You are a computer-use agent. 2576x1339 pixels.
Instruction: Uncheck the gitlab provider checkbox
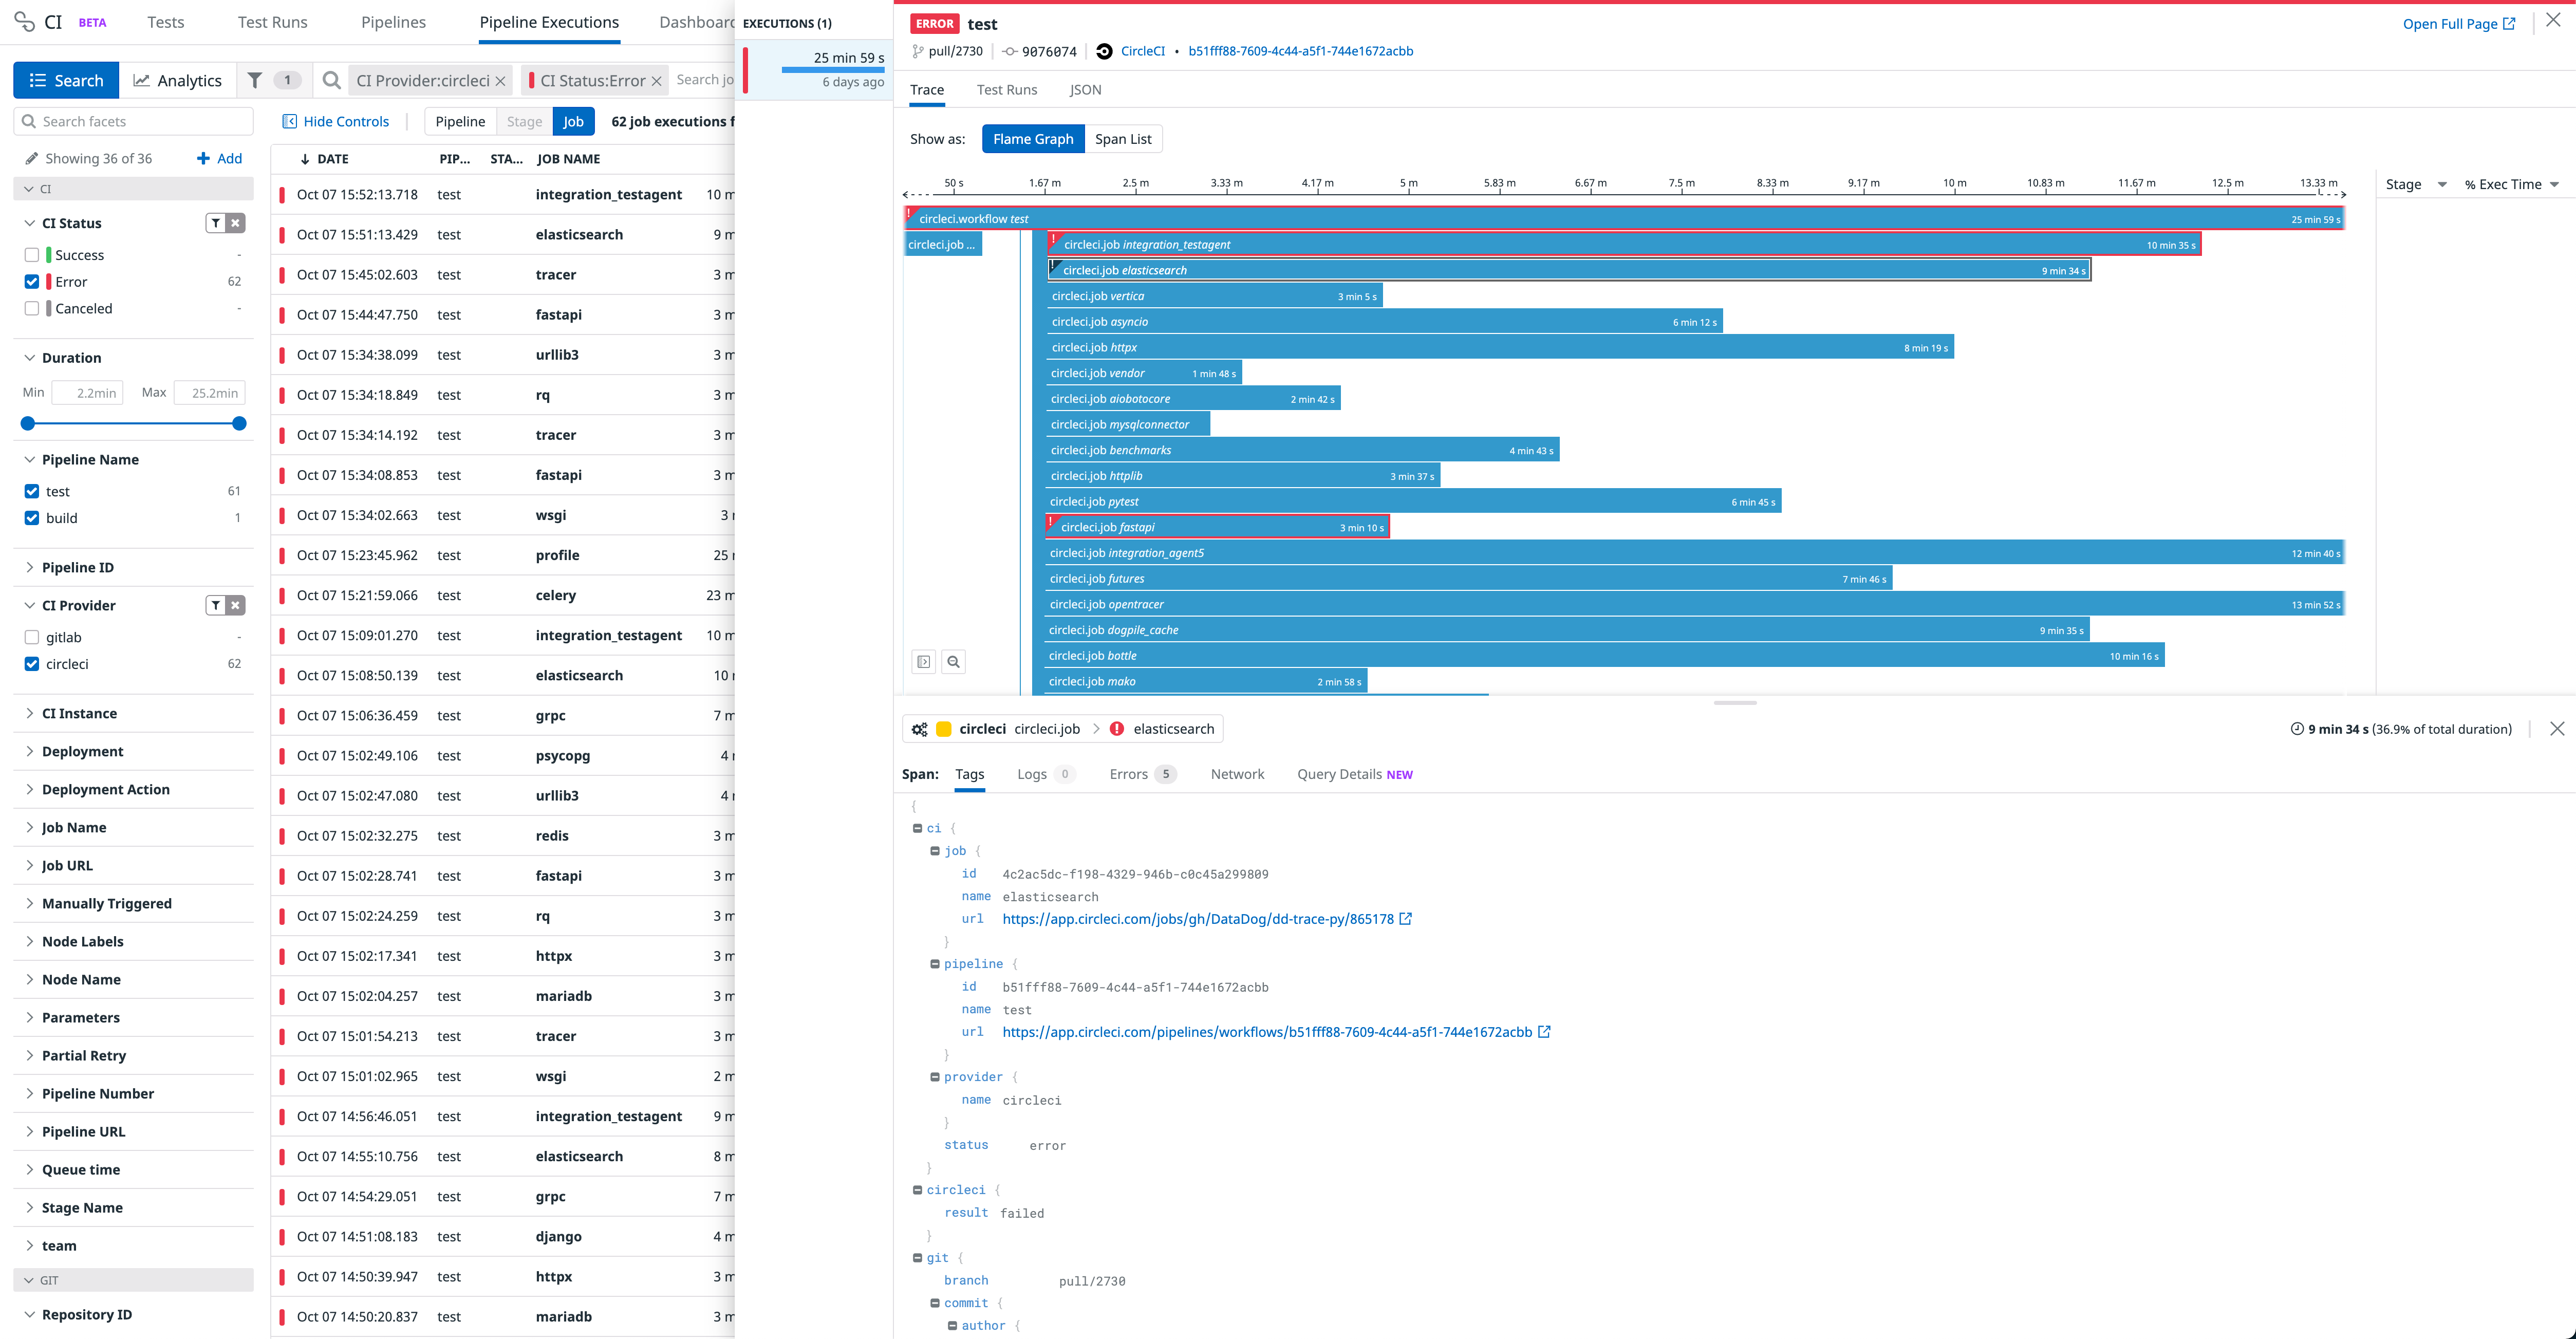[x=31, y=637]
